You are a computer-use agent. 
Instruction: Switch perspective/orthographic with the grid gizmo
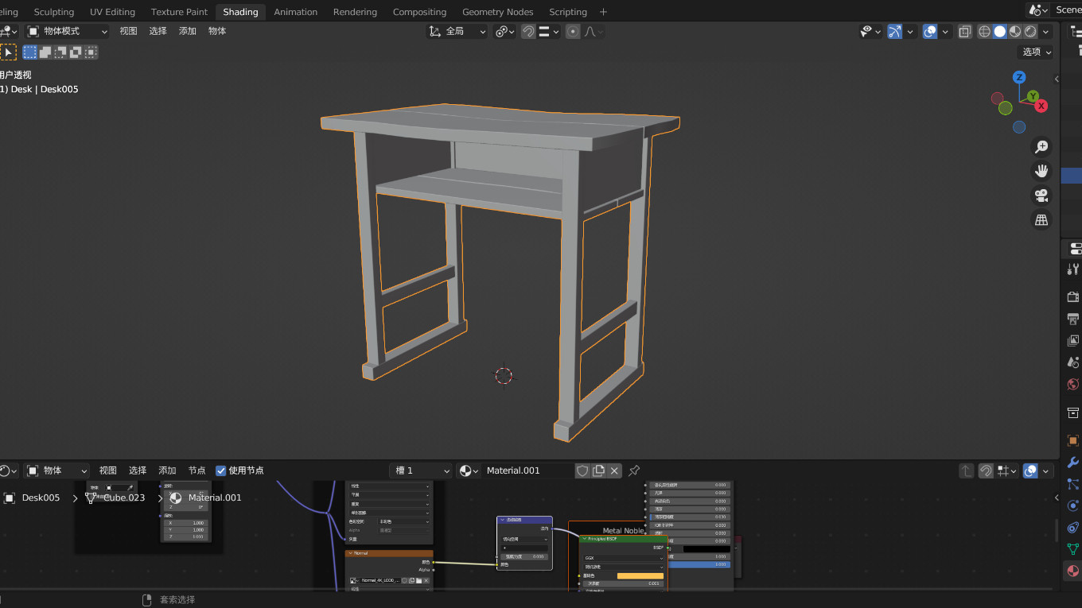coord(1041,220)
